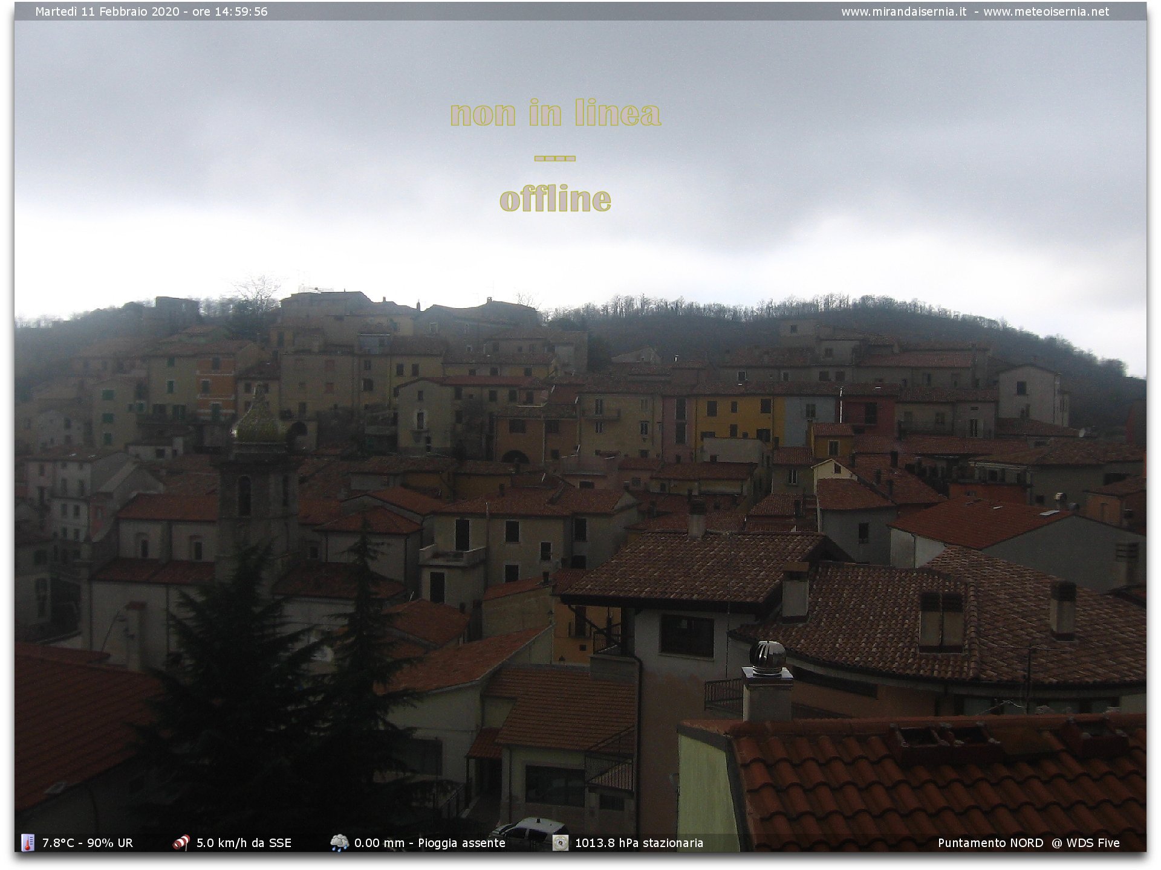Select the '7.8°C - 90% UR' reading
The height and width of the screenshot is (870, 1161).
point(87,843)
